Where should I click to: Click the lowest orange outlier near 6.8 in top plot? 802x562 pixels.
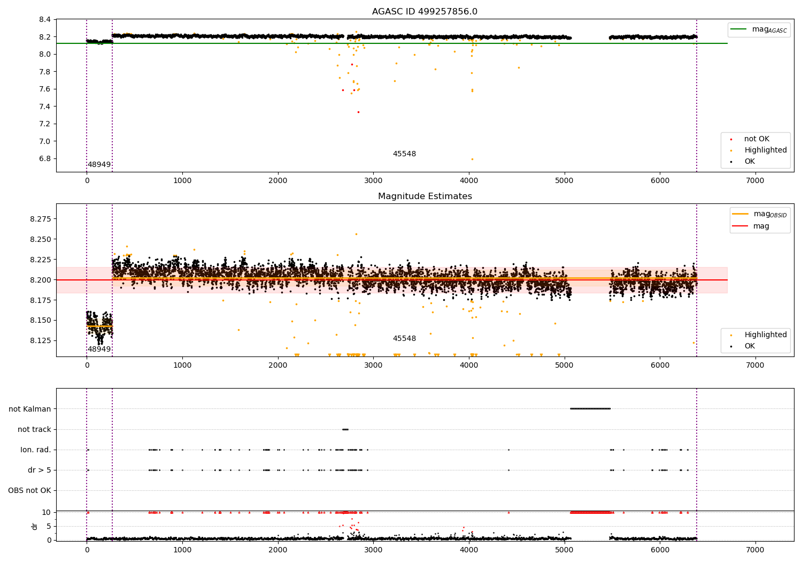pos(472,159)
